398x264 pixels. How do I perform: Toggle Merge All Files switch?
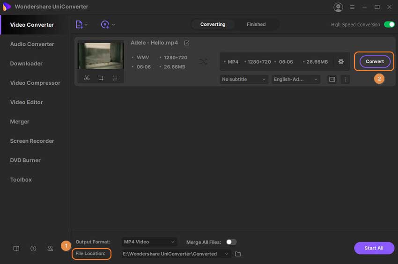(x=231, y=242)
